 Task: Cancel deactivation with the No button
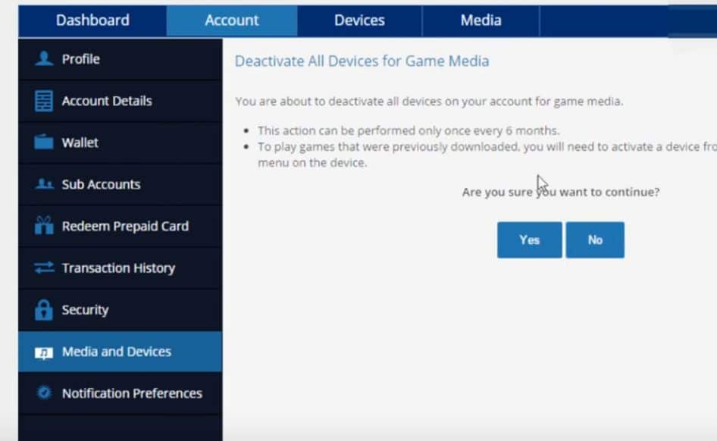point(595,240)
